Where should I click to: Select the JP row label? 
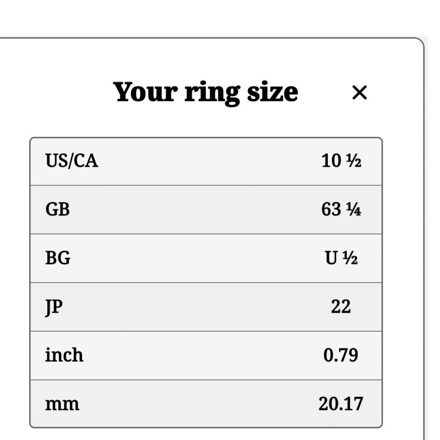pyautogui.click(x=54, y=308)
